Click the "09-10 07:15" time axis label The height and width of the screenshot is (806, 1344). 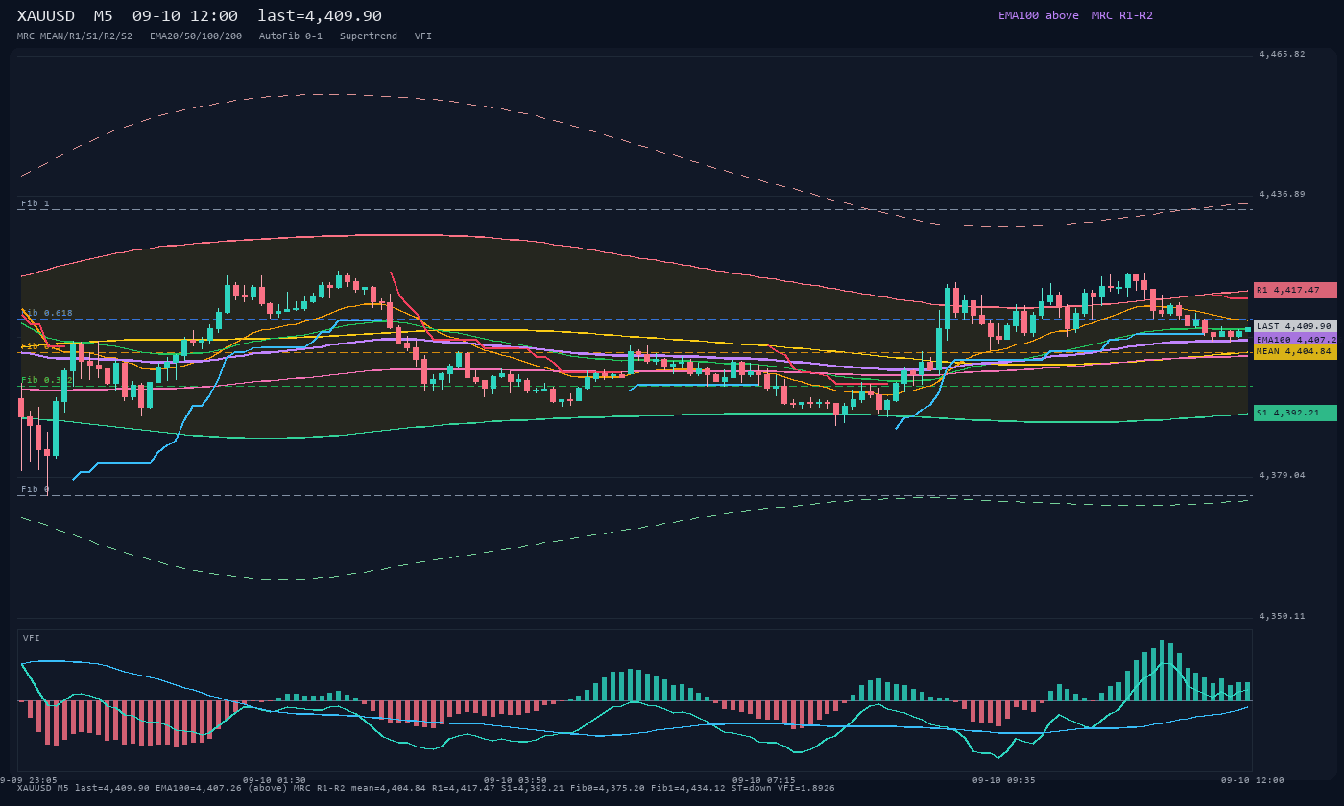click(764, 780)
